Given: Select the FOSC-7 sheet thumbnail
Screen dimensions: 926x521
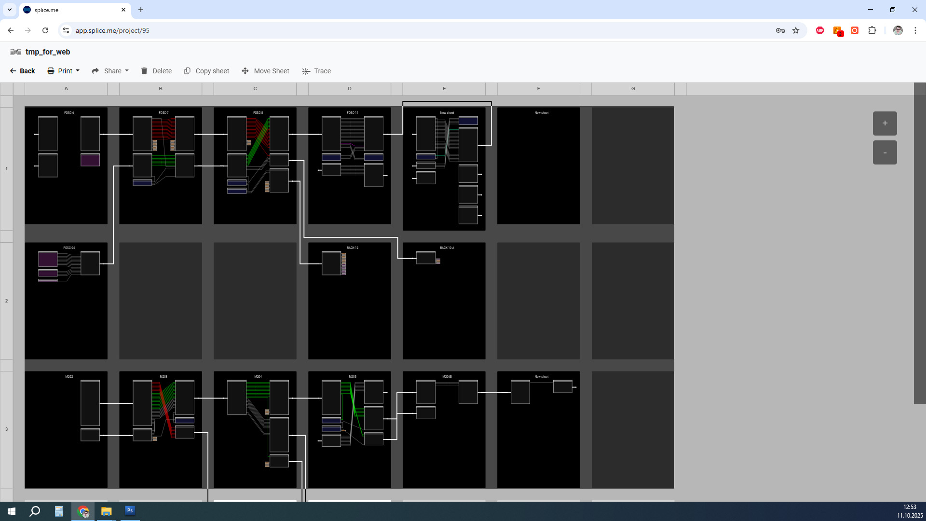Looking at the screenshot, I should tap(161, 165).
